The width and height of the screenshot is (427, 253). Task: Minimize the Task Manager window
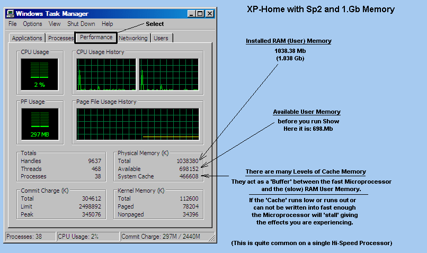[191, 14]
